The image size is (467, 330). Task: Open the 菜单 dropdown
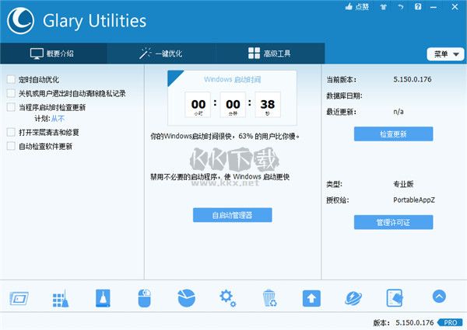pos(444,54)
